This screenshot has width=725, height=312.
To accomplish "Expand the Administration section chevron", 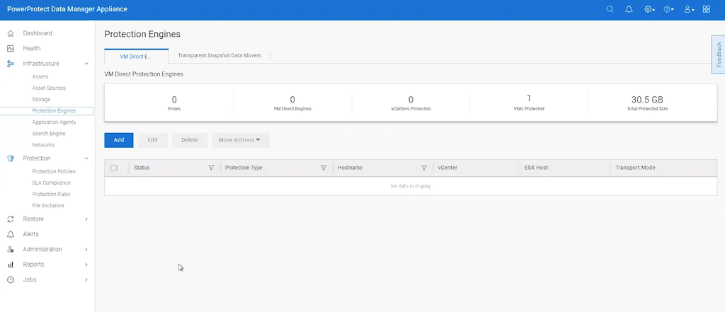I will tap(86, 250).
